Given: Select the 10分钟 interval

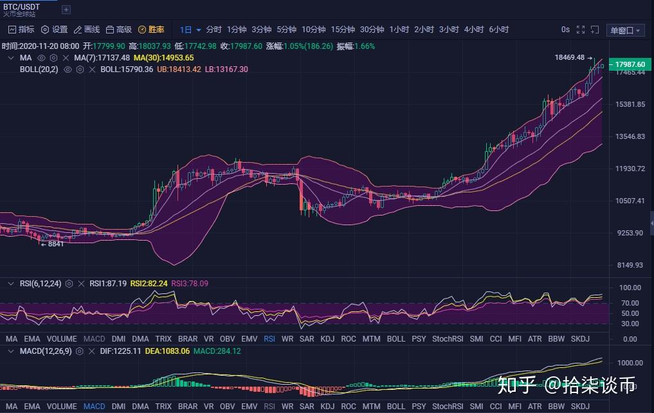Looking at the screenshot, I should [x=314, y=30].
